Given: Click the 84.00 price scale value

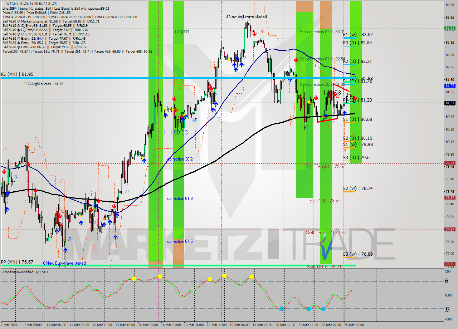Looking at the screenshot, I should click(x=450, y=5).
